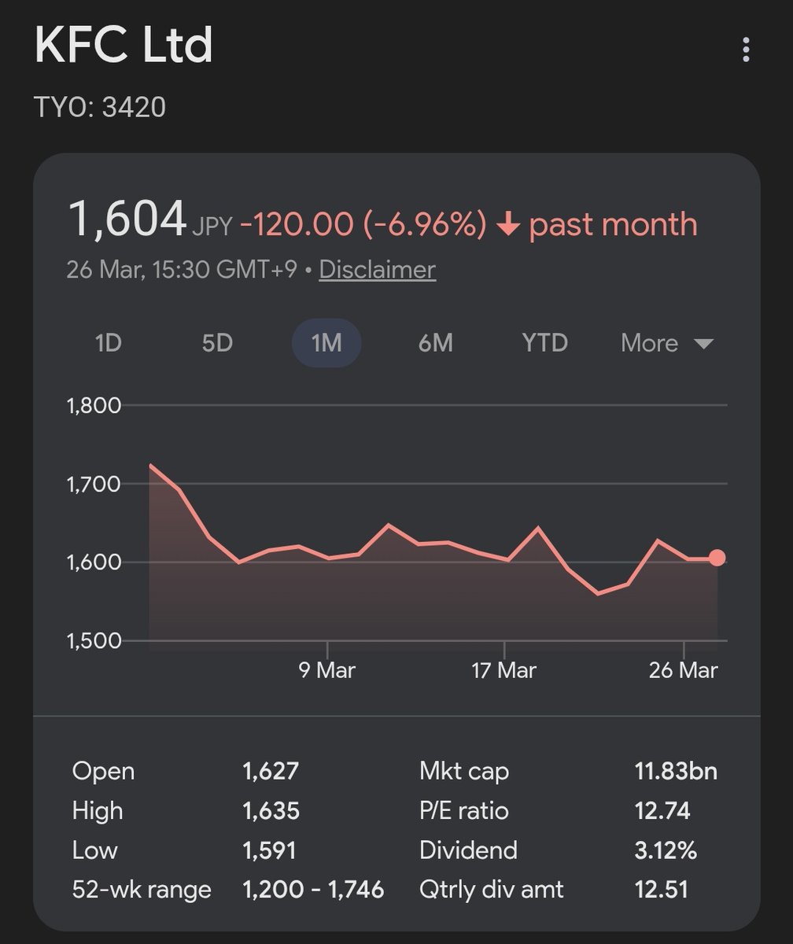Click the Mkt cap label

coord(464,771)
